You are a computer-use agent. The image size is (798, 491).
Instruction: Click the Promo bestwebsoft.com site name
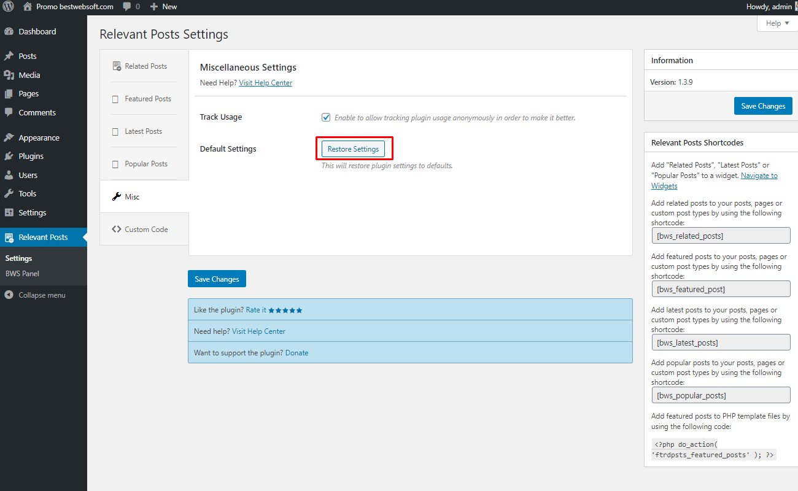pos(75,6)
